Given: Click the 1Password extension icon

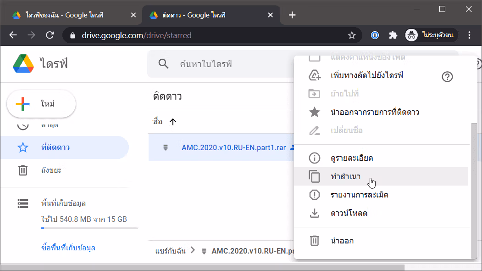Looking at the screenshot, I should (375, 35).
